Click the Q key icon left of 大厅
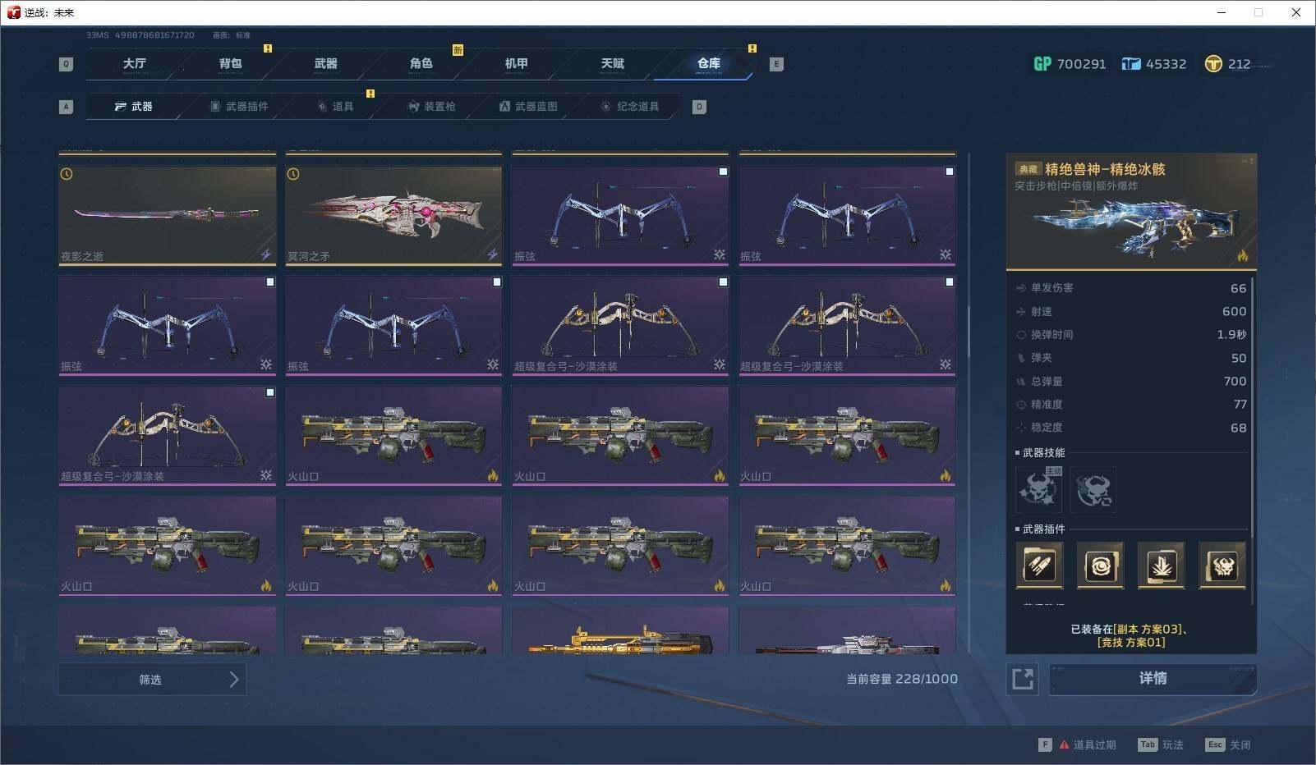This screenshot has width=1316, height=765. [66, 64]
